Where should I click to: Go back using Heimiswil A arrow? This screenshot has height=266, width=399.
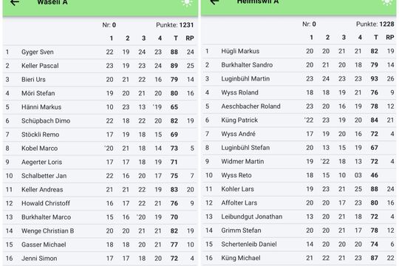(214, 2)
